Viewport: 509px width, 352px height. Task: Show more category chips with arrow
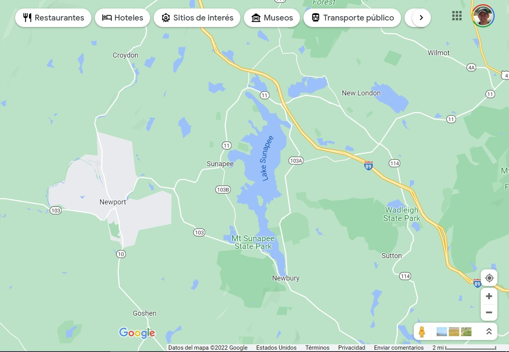(x=422, y=18)
